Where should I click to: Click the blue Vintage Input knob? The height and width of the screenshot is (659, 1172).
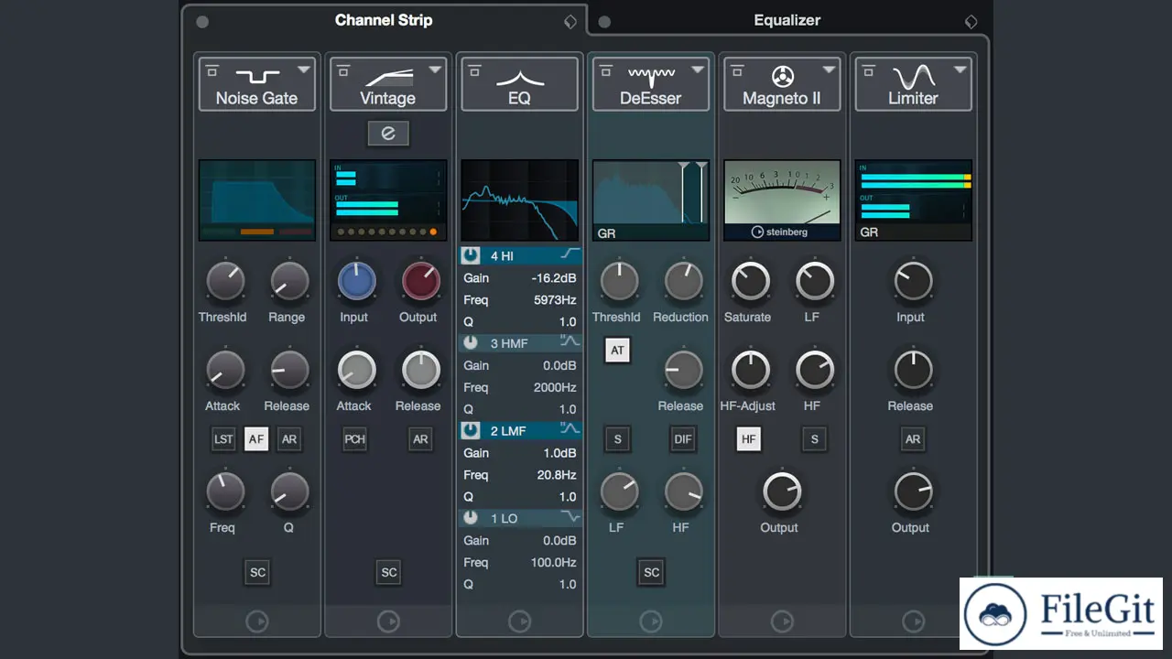click(356, 282)
